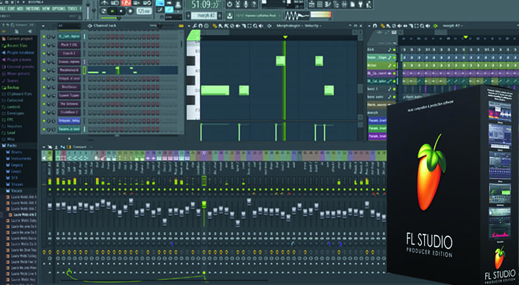
Task: Expand Recent files in browser
Action: [15, 45]
